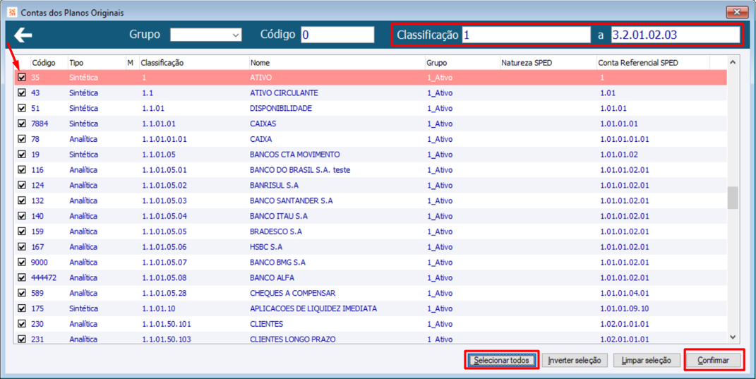Uncheck the CHEQUES A COMPENSAR checkbox
Viewport: 756px width, 379px height.
[22, 293]
